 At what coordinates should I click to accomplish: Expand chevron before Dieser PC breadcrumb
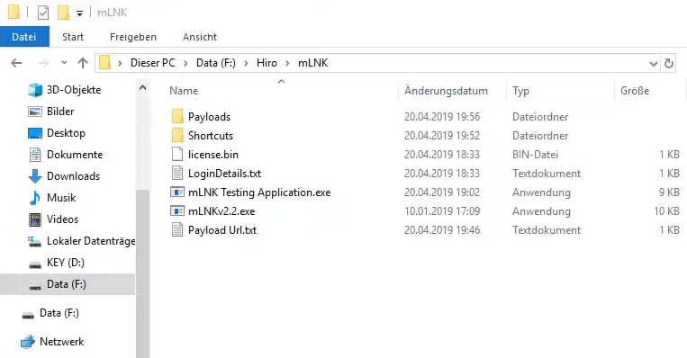[x=120, y=64]
